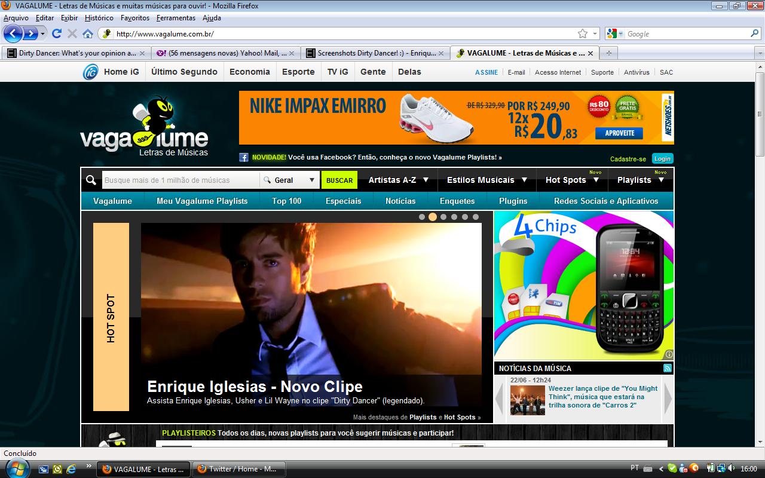Viewport: 765px width, 478px height.
Task: Click the site search magnifier icon
Action: coord(91,180)
